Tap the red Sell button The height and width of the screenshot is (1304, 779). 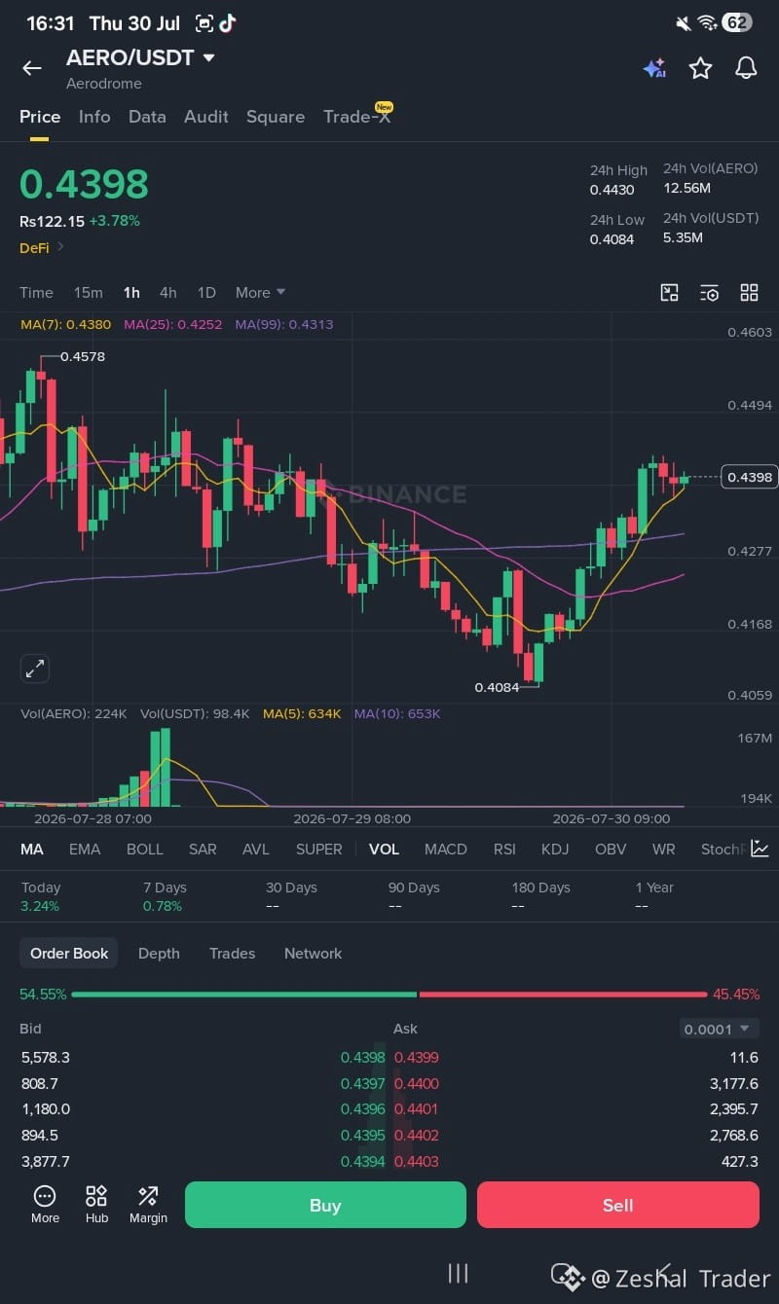point(617,1205)
